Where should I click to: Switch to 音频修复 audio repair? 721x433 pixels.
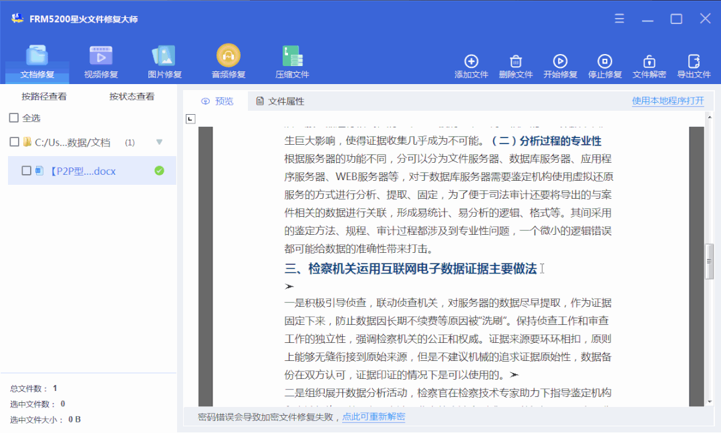tap(229, 63)
